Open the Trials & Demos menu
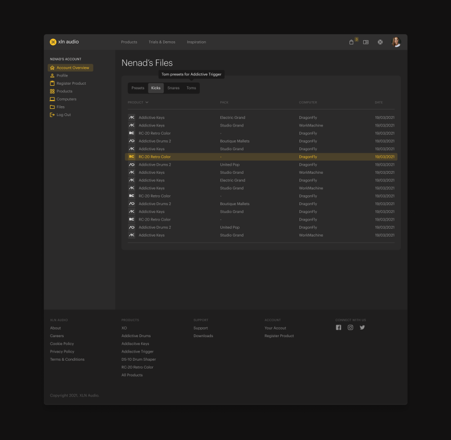This screenshot has width=451, height=440. coord(162,42)
